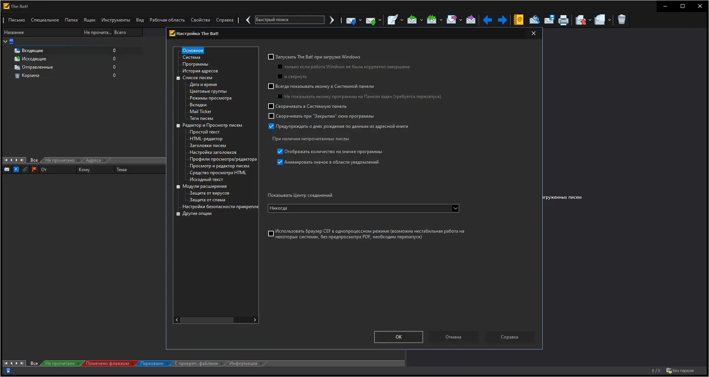The image size is (709, 377).
Task: Switch to the red 'Помечено флажком' tab
Action: (107, 363)
